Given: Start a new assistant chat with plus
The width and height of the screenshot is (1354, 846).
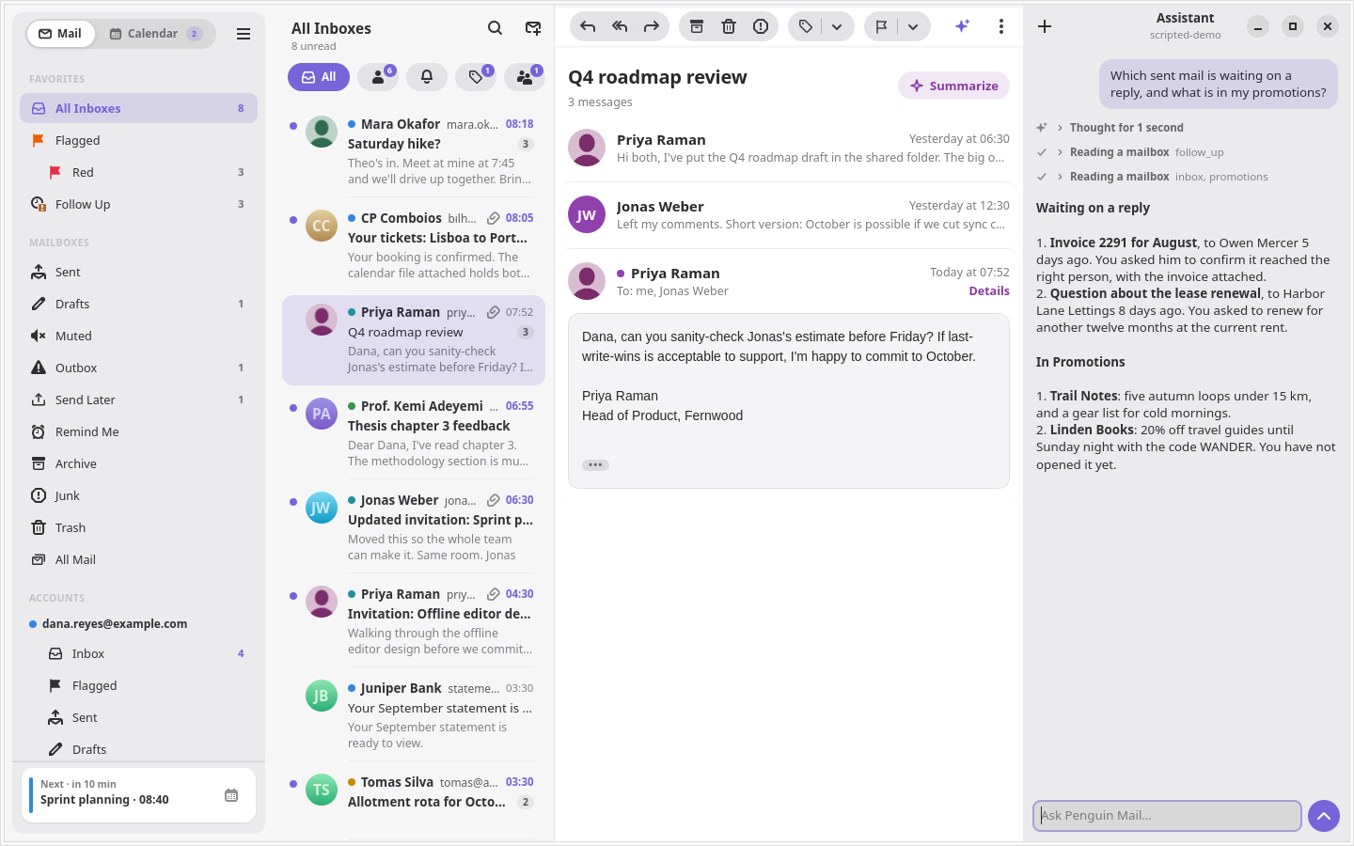Looking at the screenshot, I should click(1045, 26).
